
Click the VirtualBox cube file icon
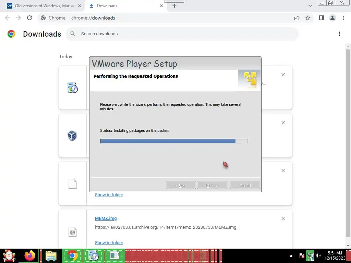72,136
